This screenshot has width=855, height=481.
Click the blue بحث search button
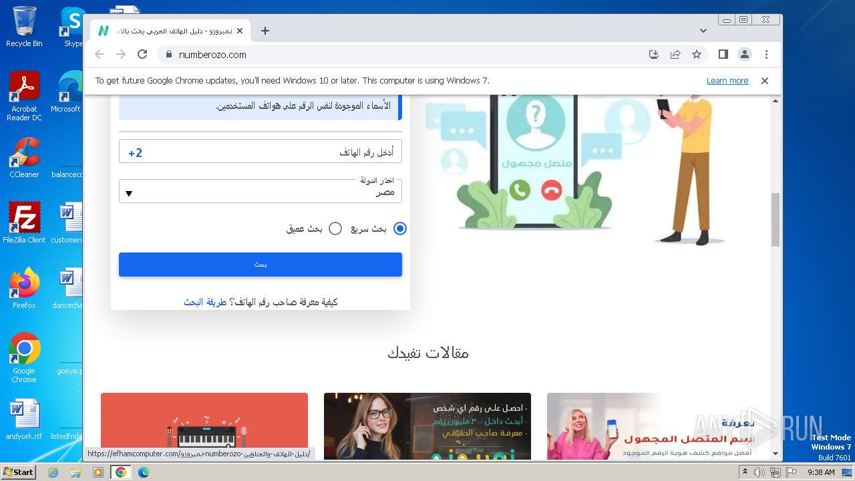tap(261, 265)
